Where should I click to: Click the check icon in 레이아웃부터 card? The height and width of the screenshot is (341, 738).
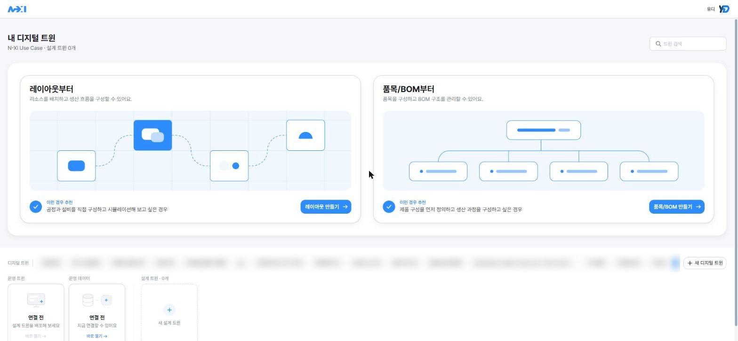coord(36,207)
